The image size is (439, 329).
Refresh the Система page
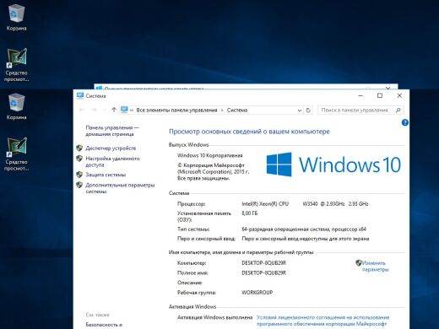[x=308, y=111]
